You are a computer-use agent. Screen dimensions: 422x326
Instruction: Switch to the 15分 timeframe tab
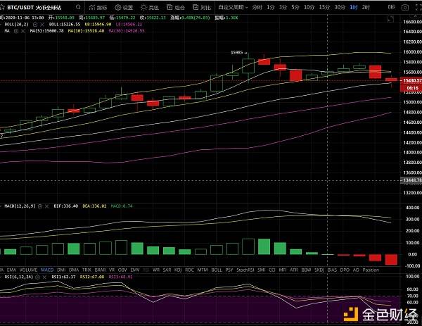[324, 7]
